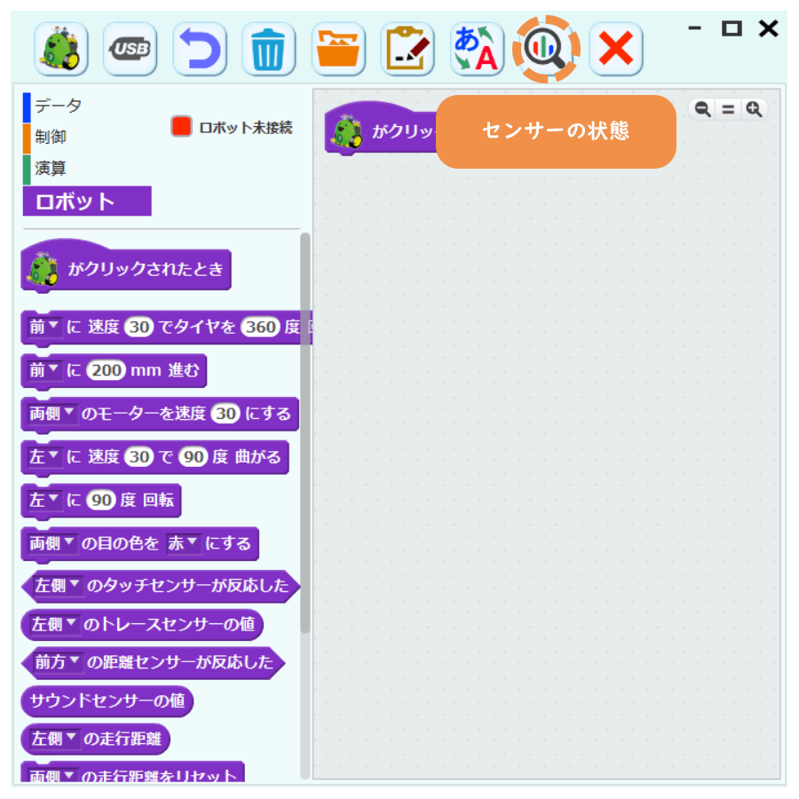Viewport: 799px width, 799px height.
Task: Reset workspace zoom with equals icon
Action: pos(728,109)
